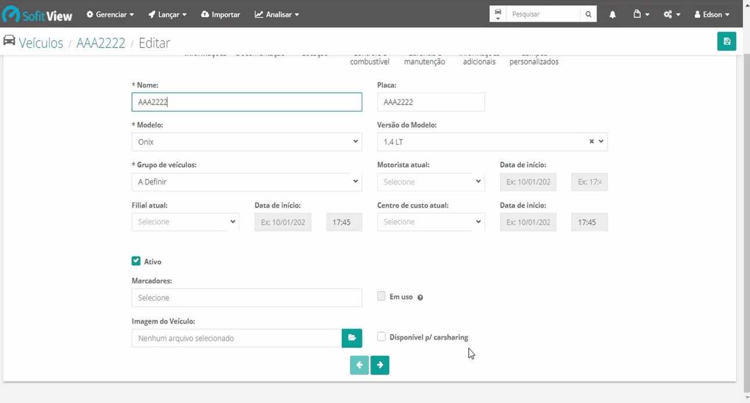Go to next step with right arrow
750x403 pixels.
(x=380, y=365)
